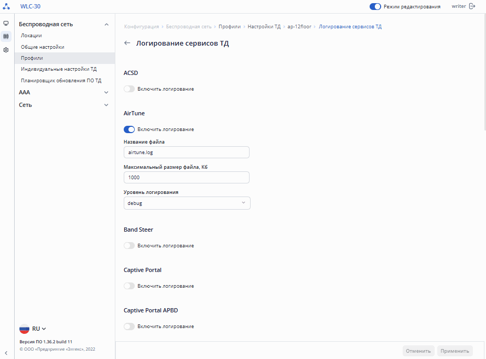Enable logging for Band Steer
486x359 pixels.
click(x=129, y=246)
